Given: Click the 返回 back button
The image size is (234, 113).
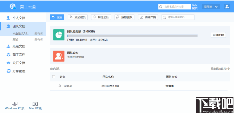Looking at the screenshot, I should [x=57, y=17].
